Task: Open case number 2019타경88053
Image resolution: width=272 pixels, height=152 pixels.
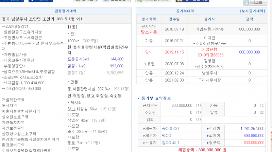Action: point(209,55)
